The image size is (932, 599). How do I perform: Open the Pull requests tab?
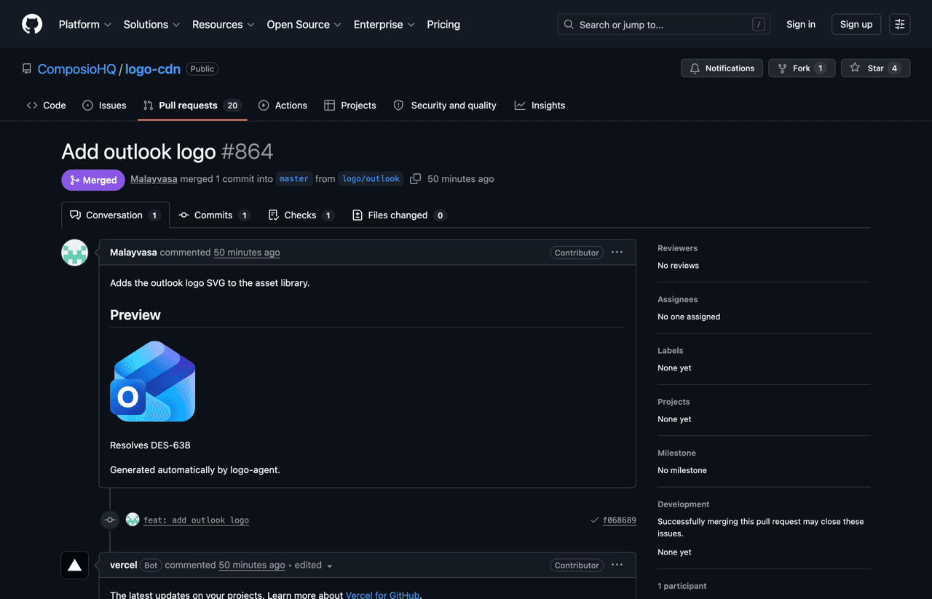192,106
